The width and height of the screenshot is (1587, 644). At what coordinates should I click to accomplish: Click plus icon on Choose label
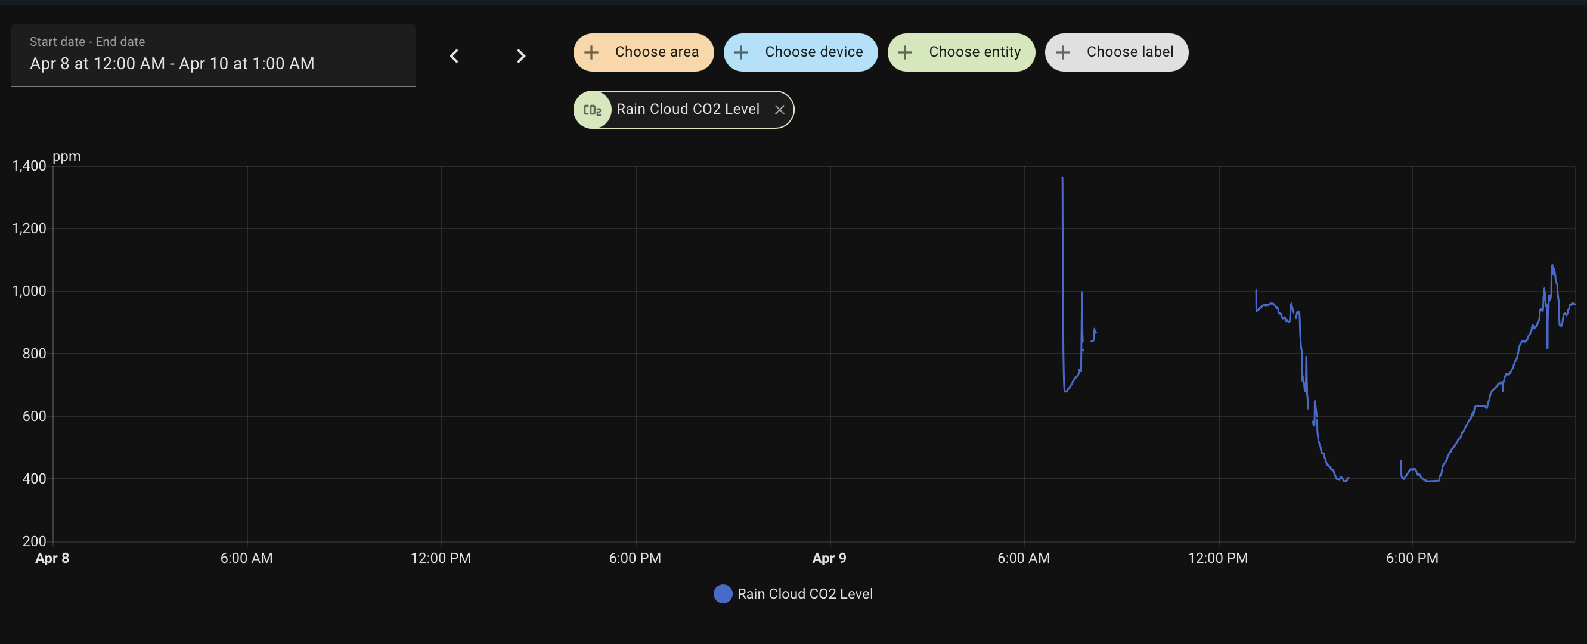pos(1063,52)
